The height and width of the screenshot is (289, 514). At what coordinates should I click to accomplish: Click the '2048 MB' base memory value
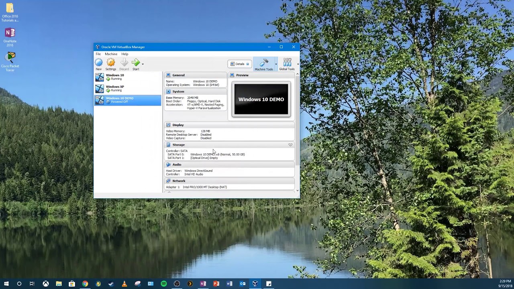tap(193, 98)
